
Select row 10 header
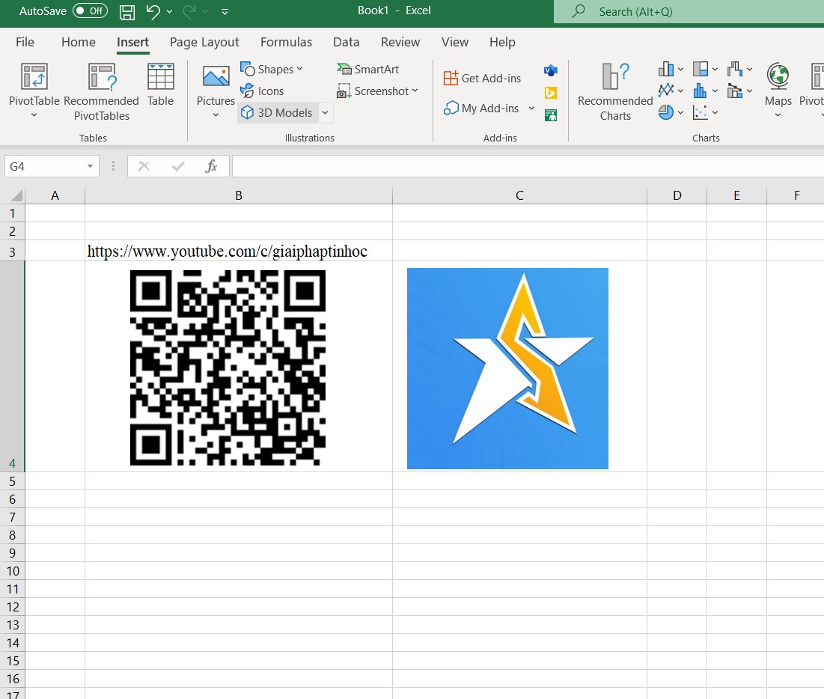pyautogui.click(x=12, y=571)
